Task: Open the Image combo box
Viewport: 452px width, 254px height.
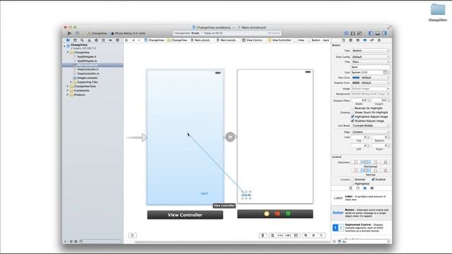Action: coord(370,89)
